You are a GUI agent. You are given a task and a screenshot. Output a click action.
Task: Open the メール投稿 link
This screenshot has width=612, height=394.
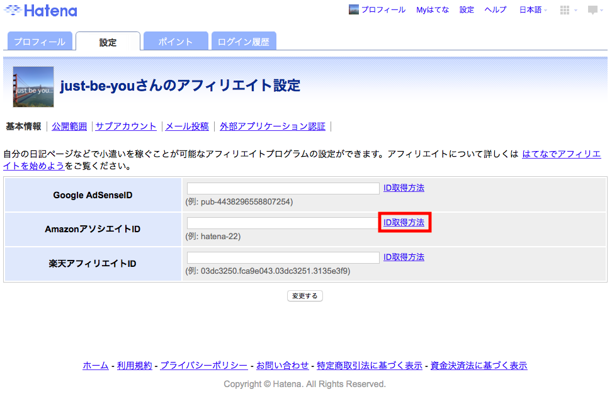click(187, 127)
